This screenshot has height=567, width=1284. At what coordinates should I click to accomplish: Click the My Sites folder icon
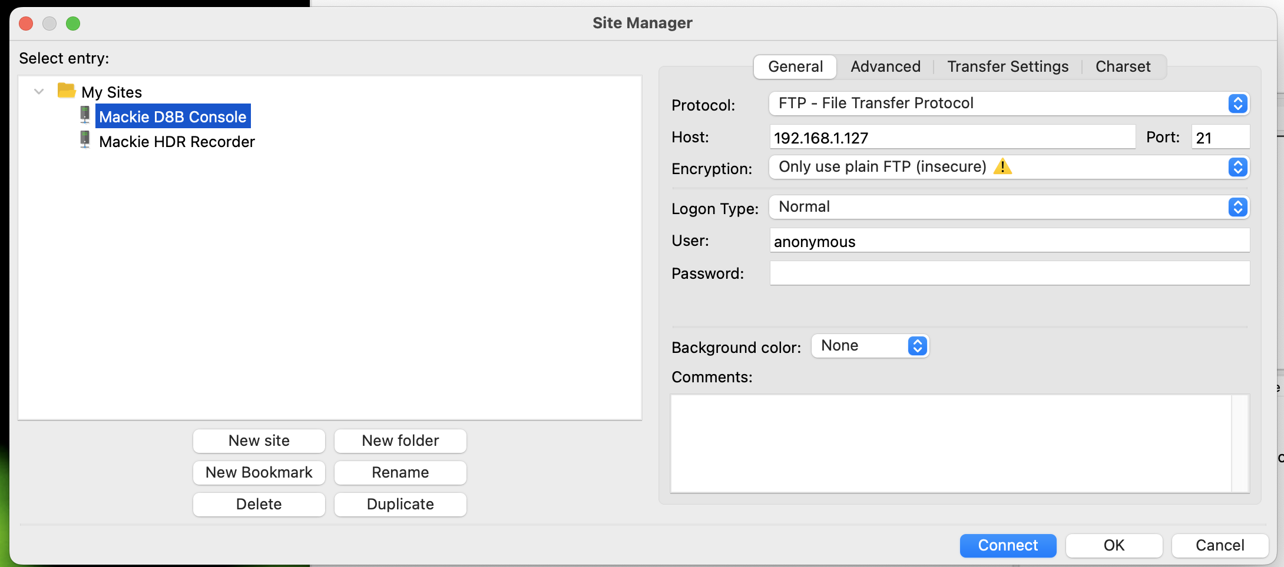click(66, 91)
